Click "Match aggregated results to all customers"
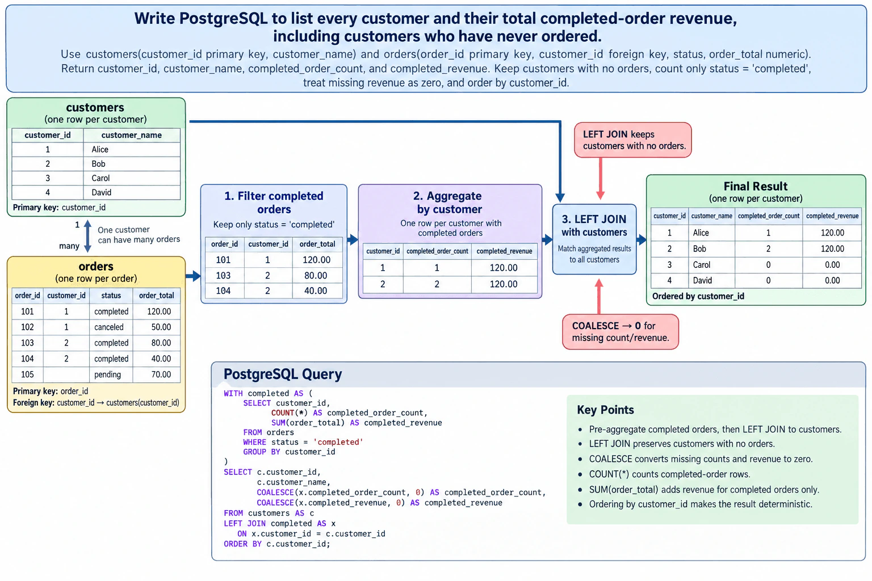Image resolution: width=872 pixels, height=581 pixels. click(x=594, y=254)
